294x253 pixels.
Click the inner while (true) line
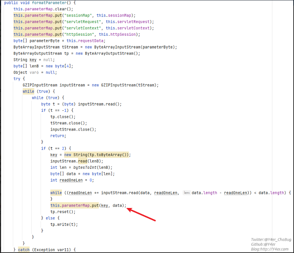coord(48,98)
